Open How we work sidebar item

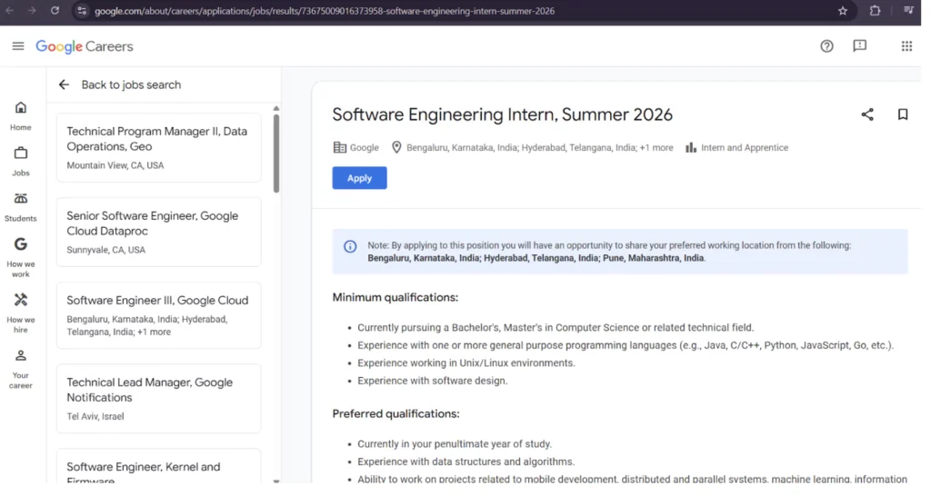click(21, 257)
